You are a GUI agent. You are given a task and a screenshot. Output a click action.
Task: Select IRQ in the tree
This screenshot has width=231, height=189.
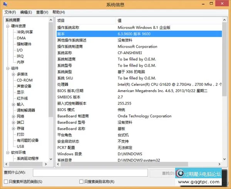[x=20, y=56]
